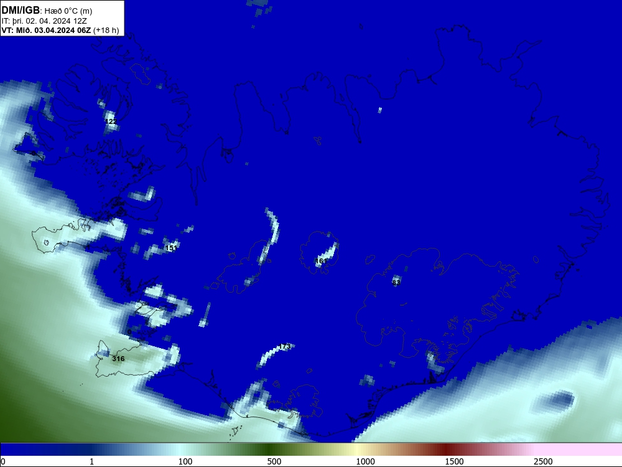Click the color scale label 1500
Image resolution: width=622 pixels, height=467 pixels.
pyautogui.click(x=454, y=461)
